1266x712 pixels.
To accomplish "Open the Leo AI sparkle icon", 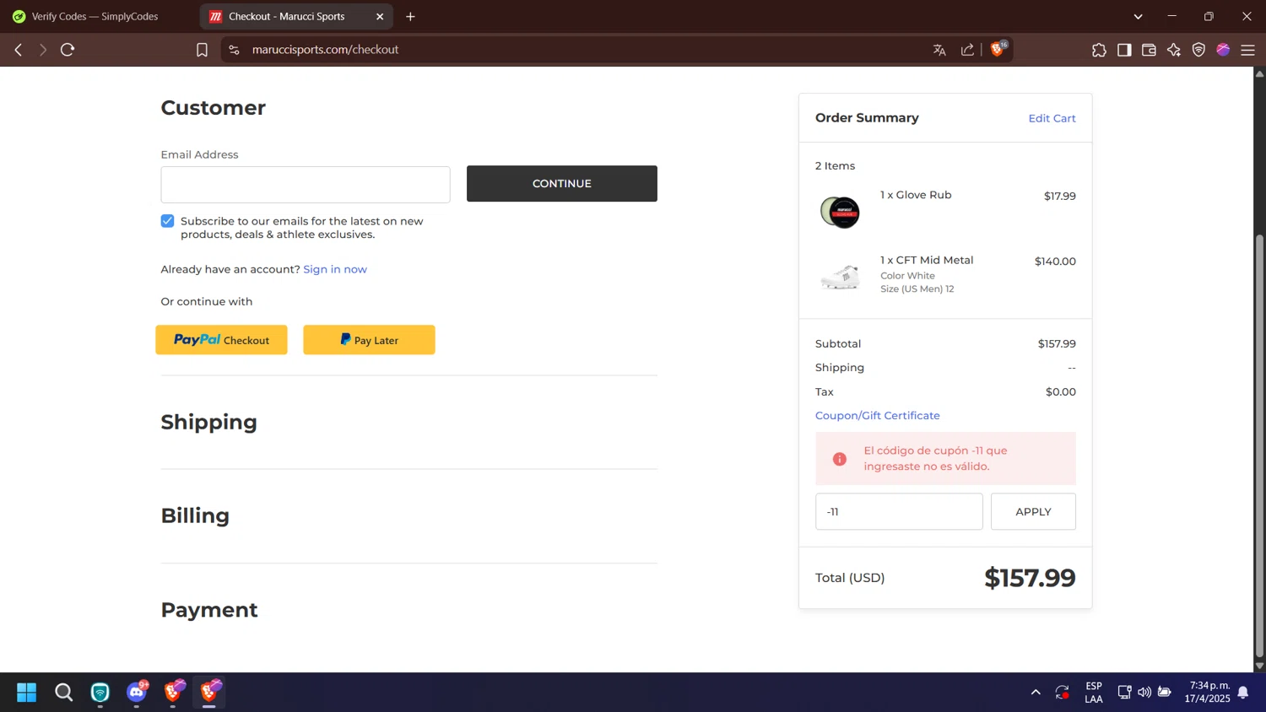I will point(1174,50).
